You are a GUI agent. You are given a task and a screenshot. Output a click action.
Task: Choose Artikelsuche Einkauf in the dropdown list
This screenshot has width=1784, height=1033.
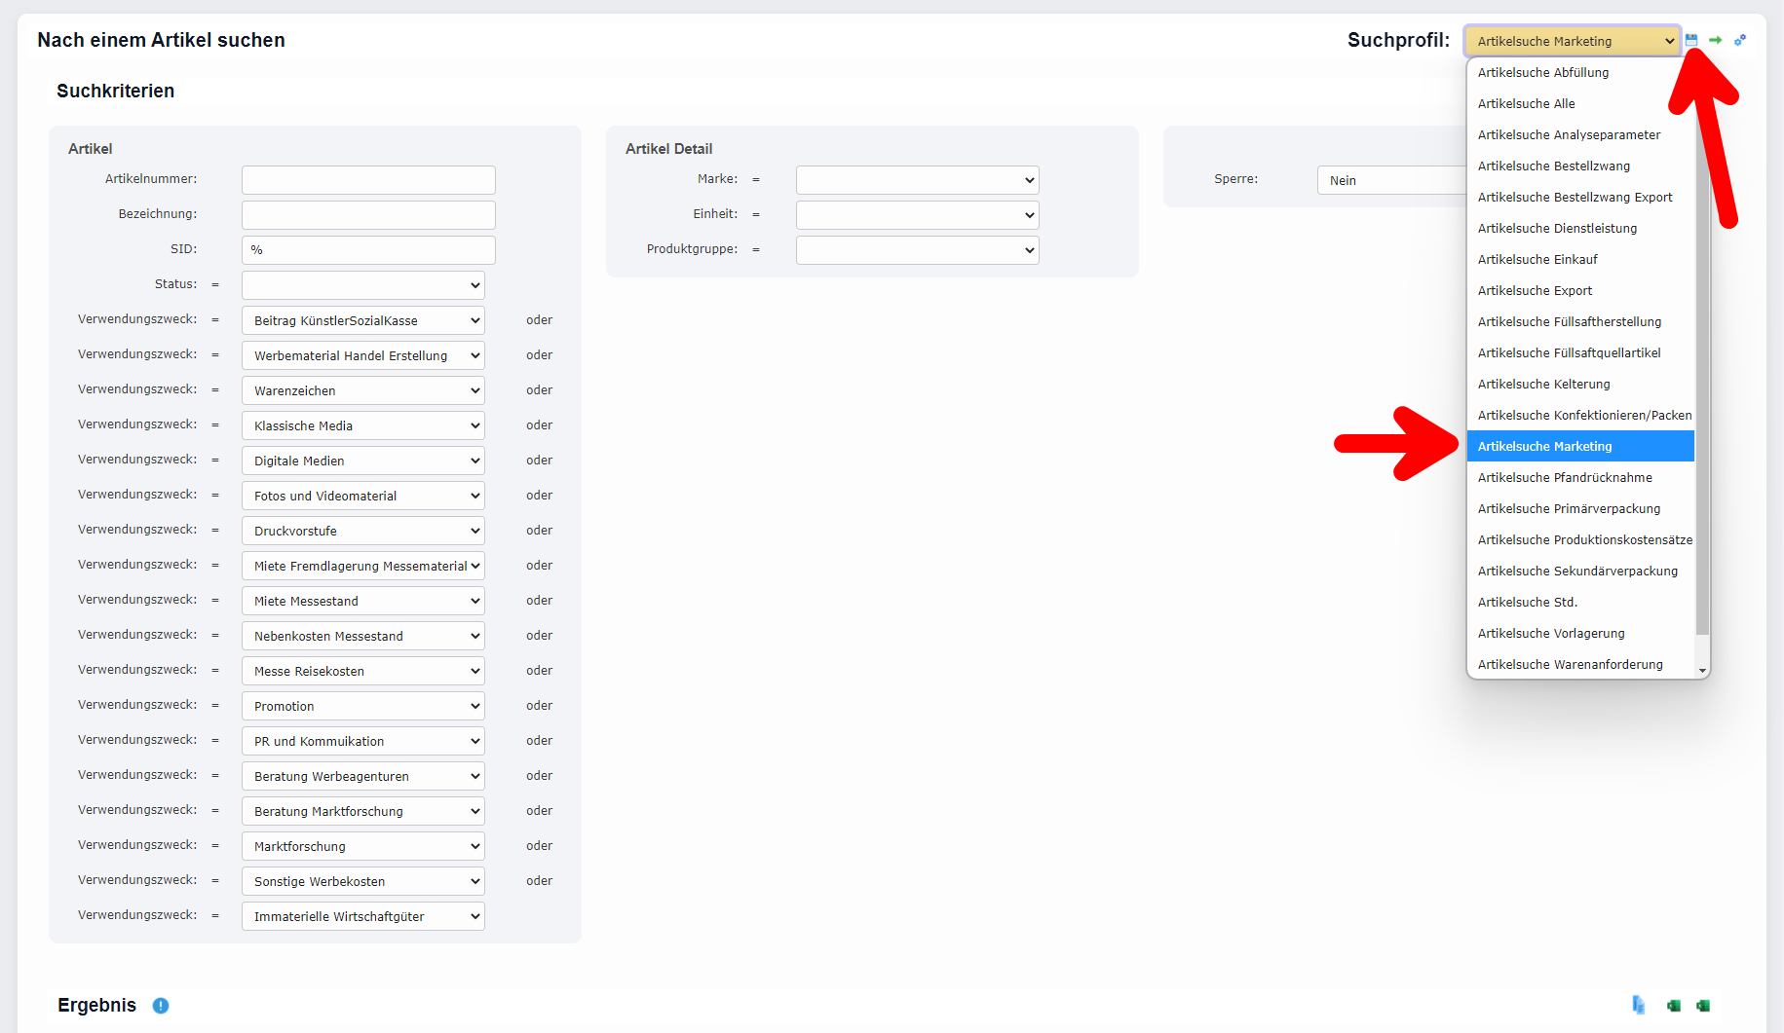click(1537, 260)
